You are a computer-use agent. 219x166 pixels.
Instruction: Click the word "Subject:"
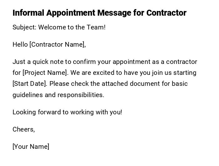[x=24, y=27]
